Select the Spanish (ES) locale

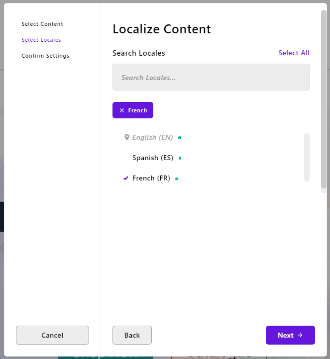tap(153, 158)
